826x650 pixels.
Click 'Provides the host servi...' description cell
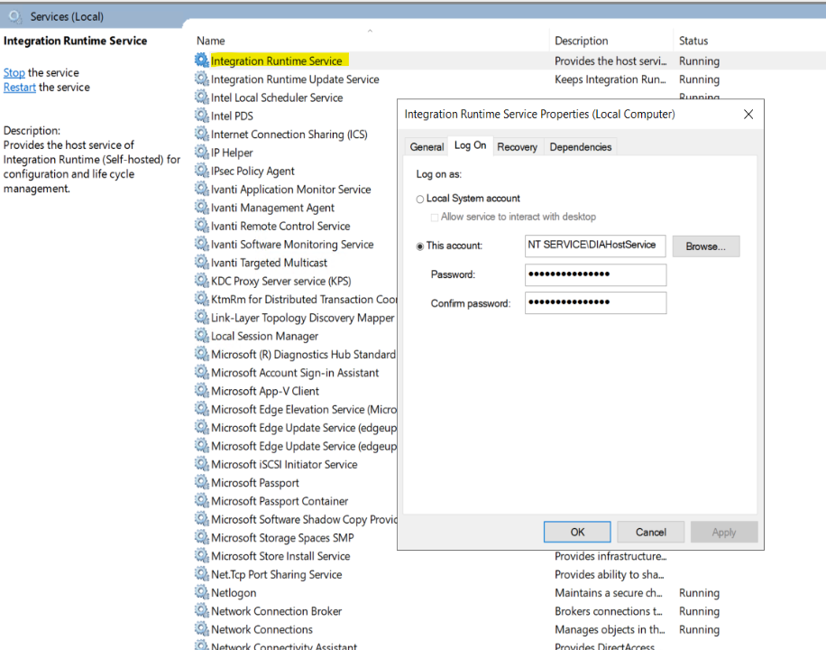tap(610, 60)
